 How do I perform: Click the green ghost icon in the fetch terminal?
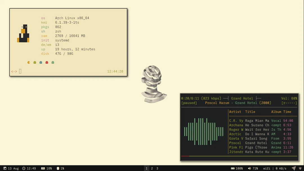point(53,62)
